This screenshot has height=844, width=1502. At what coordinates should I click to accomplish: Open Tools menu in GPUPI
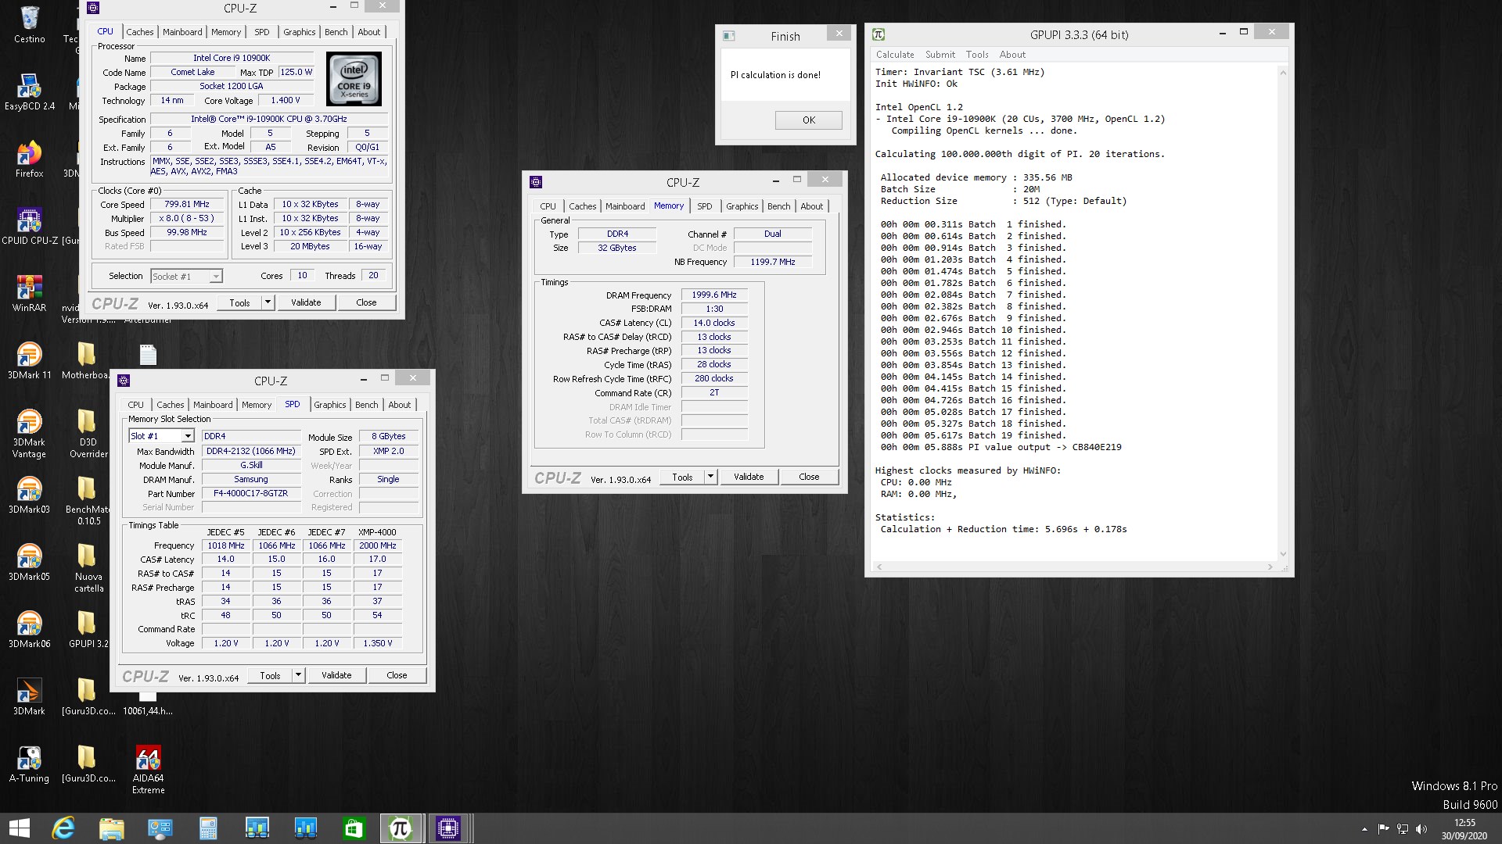pyautogui.click(x=977, y=55)
